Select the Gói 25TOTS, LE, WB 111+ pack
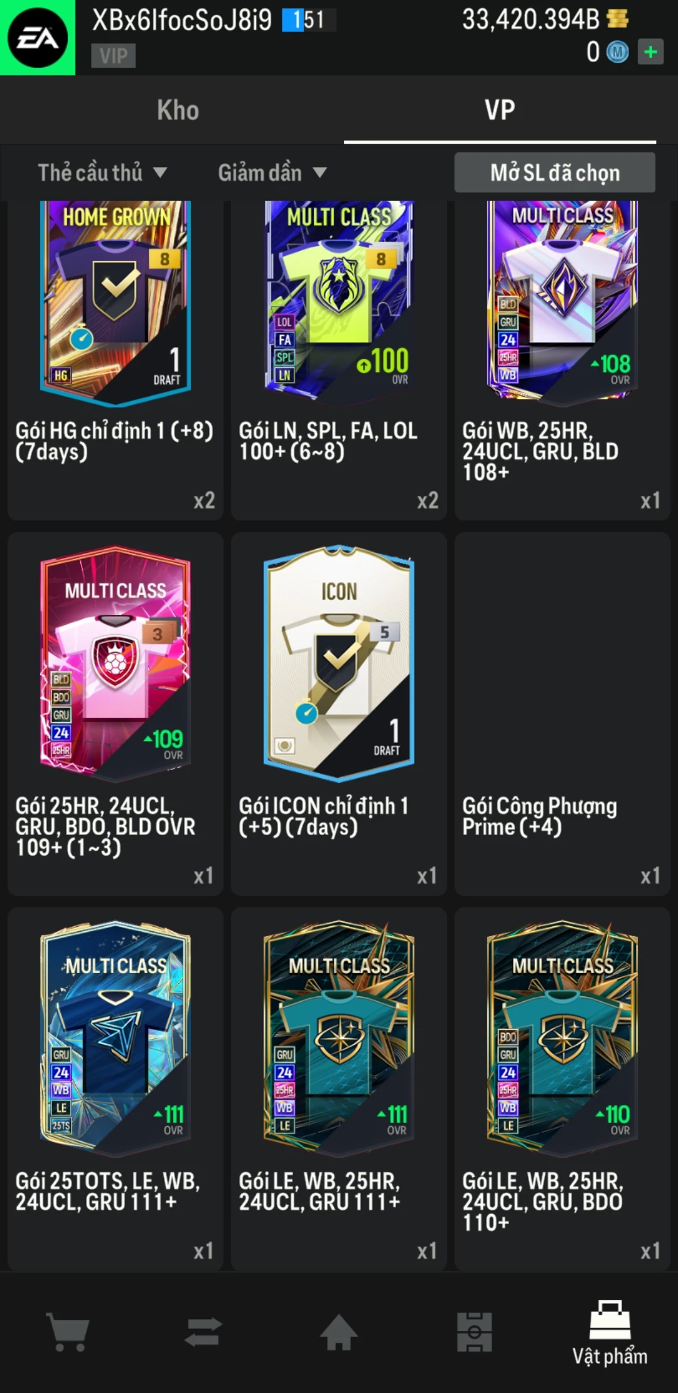This screenshot has width=678, height=1393. click(116, 1089)
